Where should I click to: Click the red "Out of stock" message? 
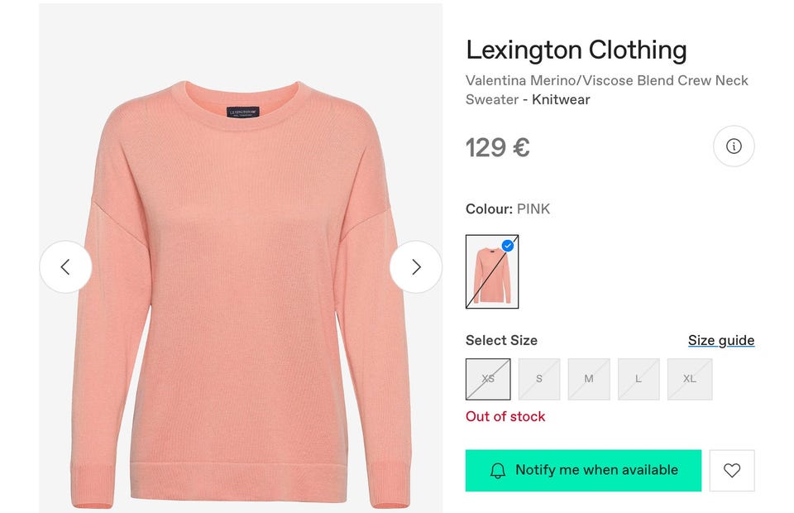pos(505,416)
